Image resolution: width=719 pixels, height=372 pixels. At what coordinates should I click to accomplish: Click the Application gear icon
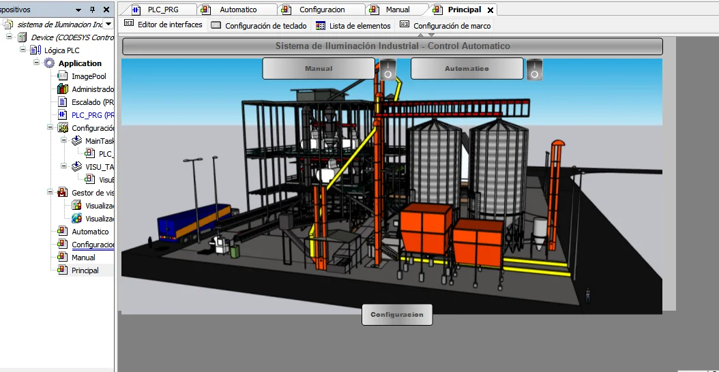[x=48, y=63]
